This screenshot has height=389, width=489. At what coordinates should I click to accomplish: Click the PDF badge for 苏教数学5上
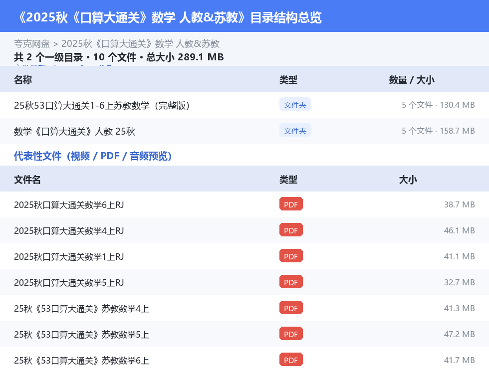pyautogui.click(x=291, y=334)
